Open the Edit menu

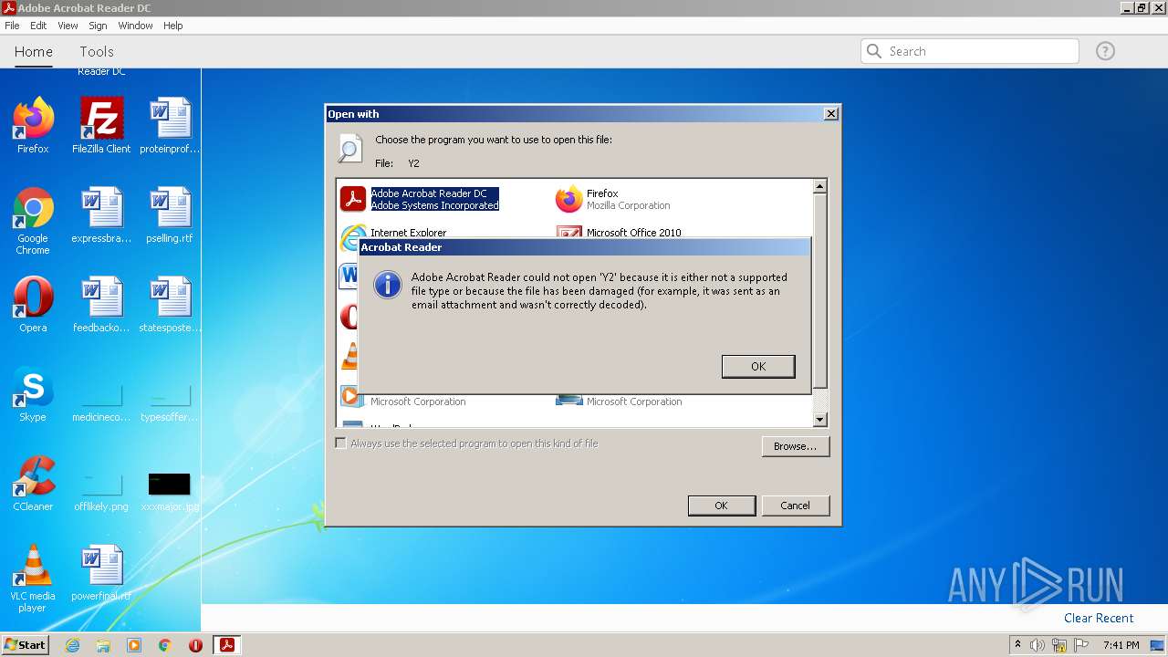38,26
